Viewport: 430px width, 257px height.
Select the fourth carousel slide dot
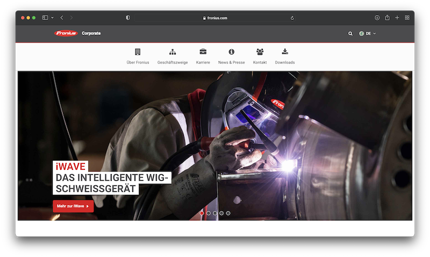pyautogui.click(x=221, y=213)
